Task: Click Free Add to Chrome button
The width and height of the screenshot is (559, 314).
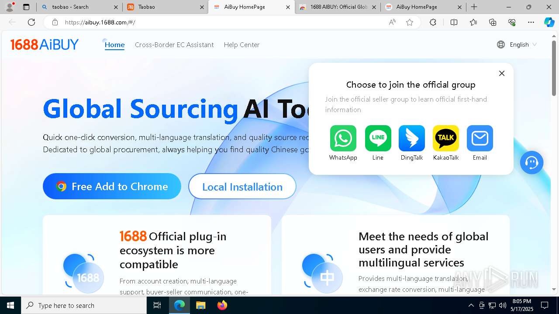Action: (x=112, y=186)
